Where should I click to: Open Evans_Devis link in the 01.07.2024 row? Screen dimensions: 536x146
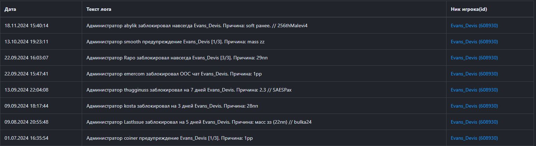474,138
